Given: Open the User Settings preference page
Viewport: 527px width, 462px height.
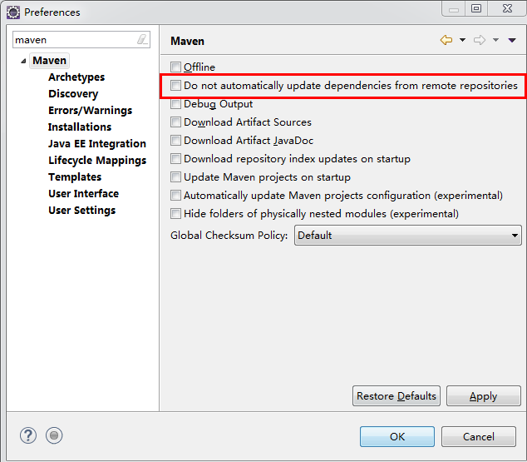Looking at the screenshot, I should [82, 211].
